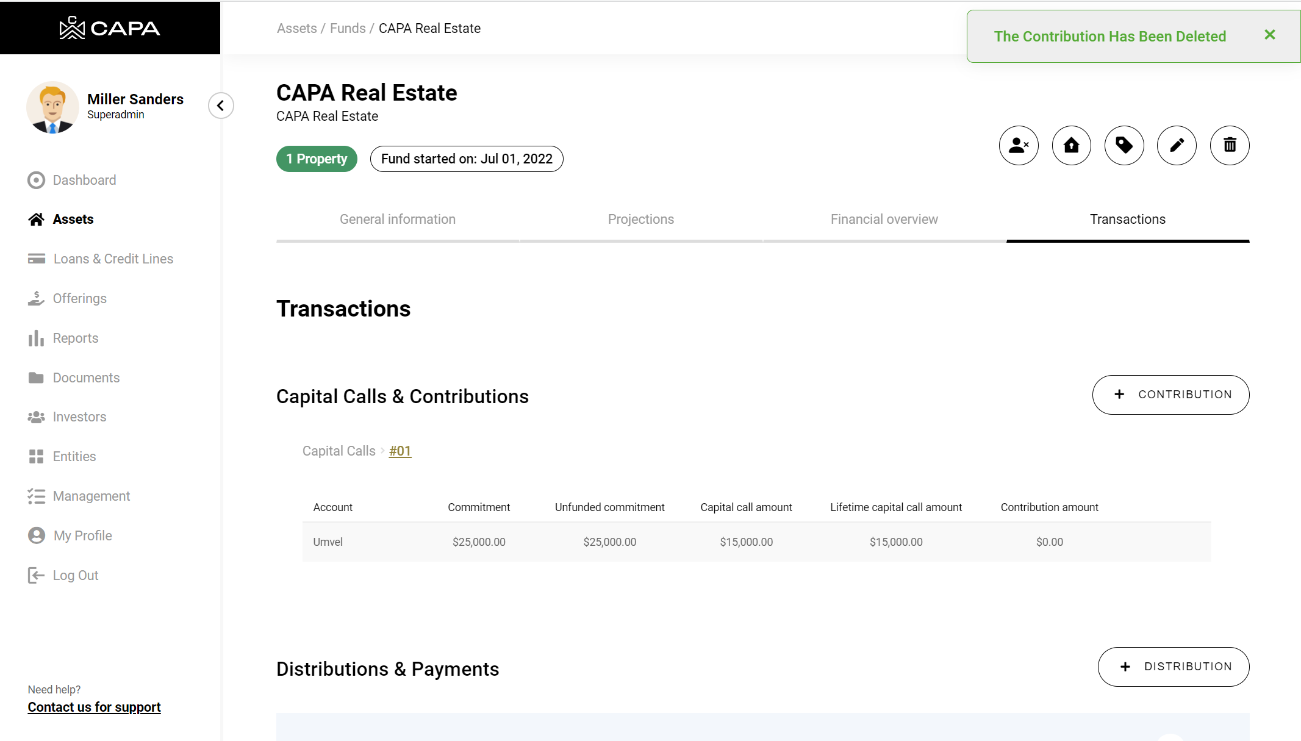Click the remove user icon button
The image size is (1301, 741).
tap(1018, 145)
